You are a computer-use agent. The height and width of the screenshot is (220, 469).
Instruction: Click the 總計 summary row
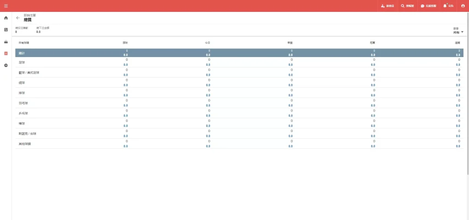[22, 53]
